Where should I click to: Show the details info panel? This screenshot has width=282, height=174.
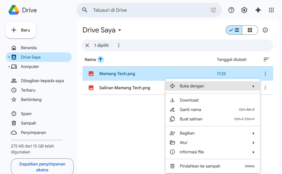coord(265,30)
